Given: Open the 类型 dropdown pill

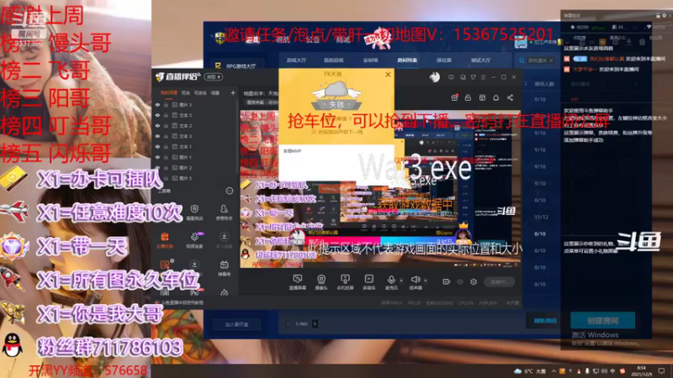Looking at the screenshot, I should coord(214,77).
